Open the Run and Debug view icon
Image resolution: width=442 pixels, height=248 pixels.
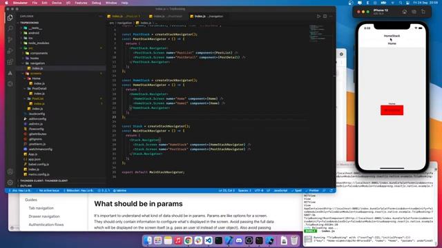[10, 50]
